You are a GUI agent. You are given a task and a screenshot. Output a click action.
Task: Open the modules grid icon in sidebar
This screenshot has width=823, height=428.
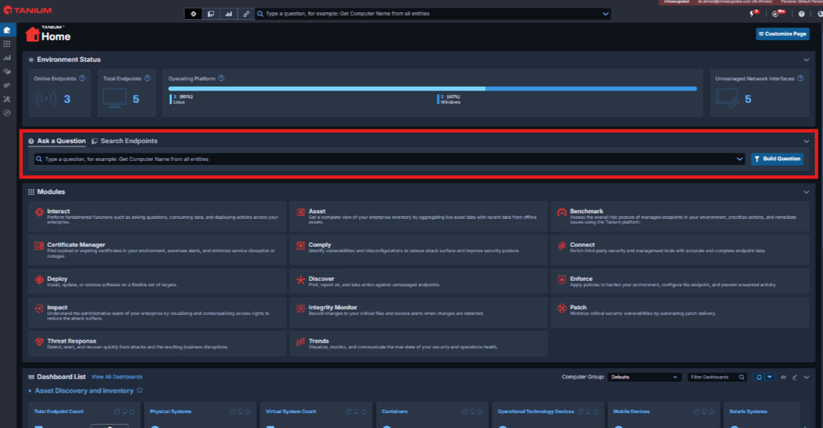7,44
